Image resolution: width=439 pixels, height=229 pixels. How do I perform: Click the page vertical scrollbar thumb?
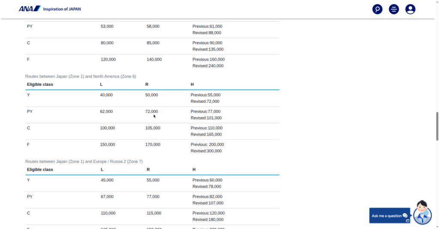click(437, 126)
